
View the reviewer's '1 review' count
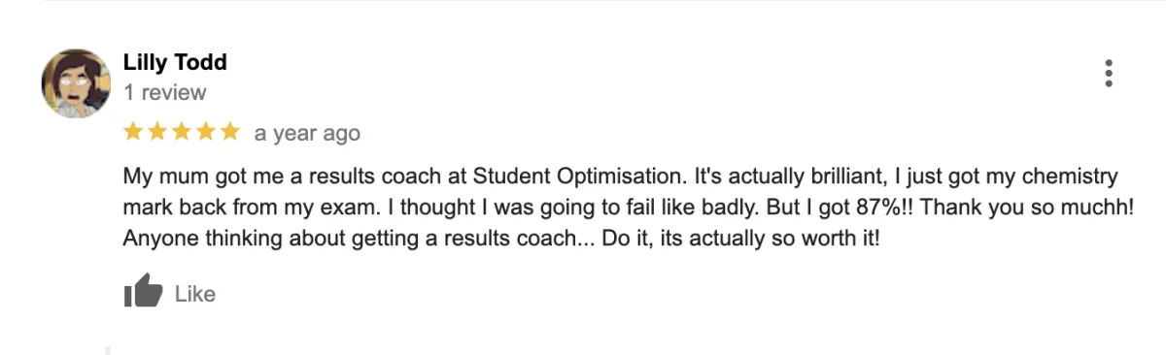pyautogui.click(x=165, y=93)
